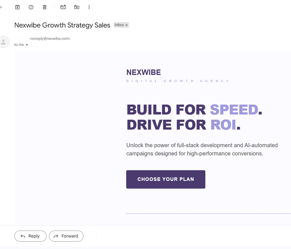This screenshot has width=291, height=249.
Task: Click the paragraph about full-stack development
Action: point(202,149)
